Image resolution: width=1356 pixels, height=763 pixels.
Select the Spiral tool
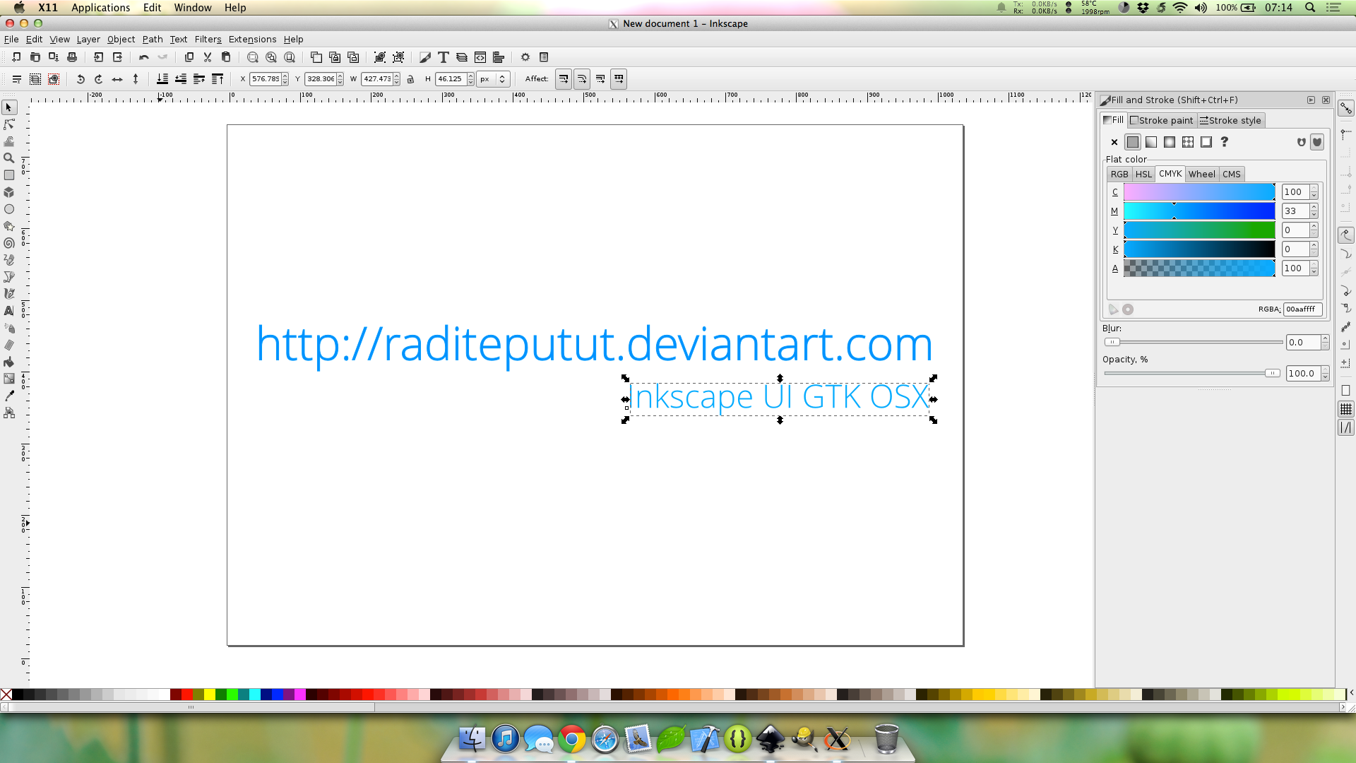pyautogui.click(x=9, y=243)
